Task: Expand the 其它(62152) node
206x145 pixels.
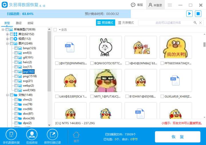Action: point(7,34)
